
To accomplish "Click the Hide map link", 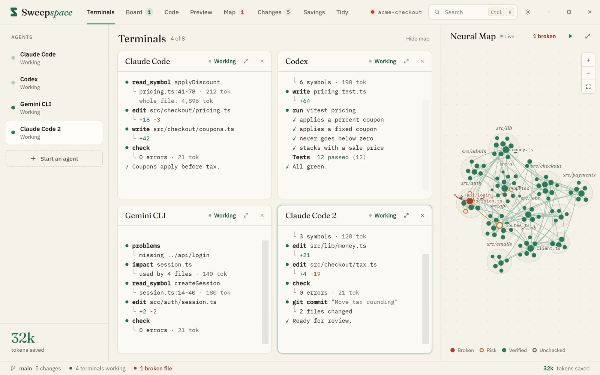I will coord(417,39).
